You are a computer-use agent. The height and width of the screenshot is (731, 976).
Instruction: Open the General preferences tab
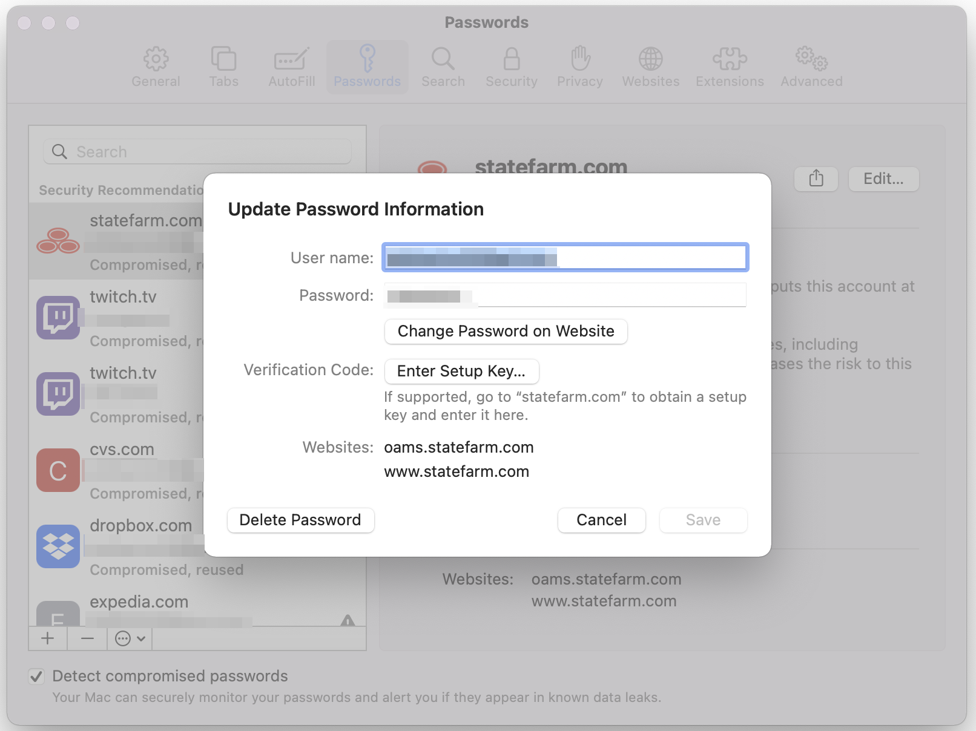coord(156,67)
